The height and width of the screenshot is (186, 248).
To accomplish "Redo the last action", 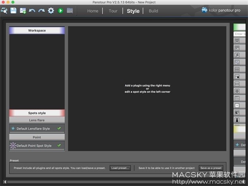I will tap(41, 11).
